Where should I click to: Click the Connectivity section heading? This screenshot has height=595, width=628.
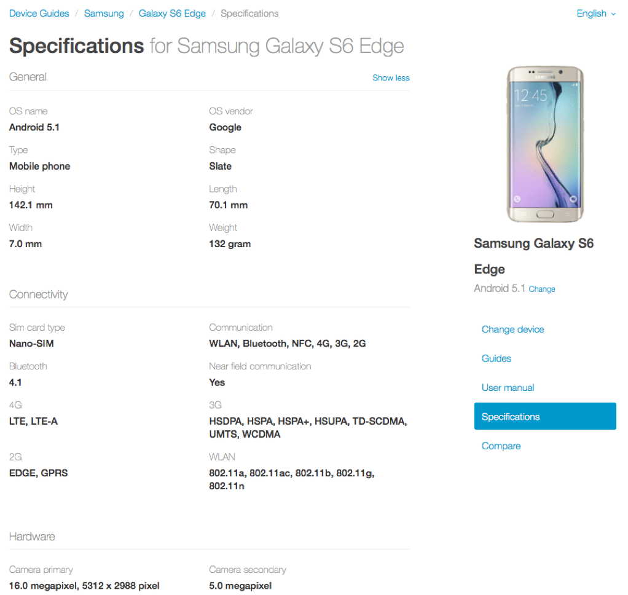[x=39, y=294]
